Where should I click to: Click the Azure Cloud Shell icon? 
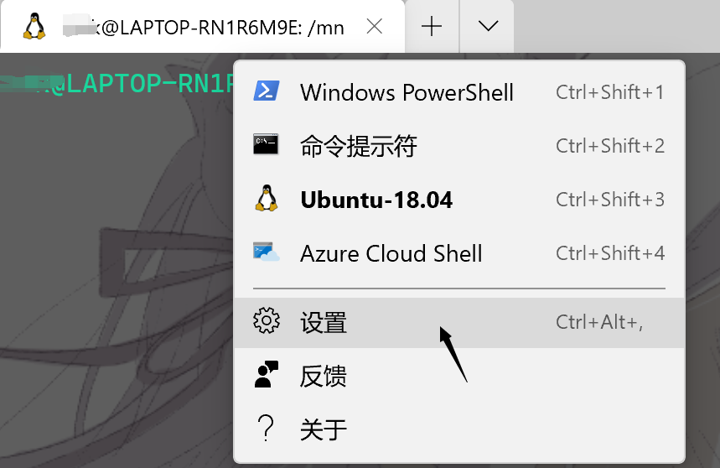(x=267, y=252)
